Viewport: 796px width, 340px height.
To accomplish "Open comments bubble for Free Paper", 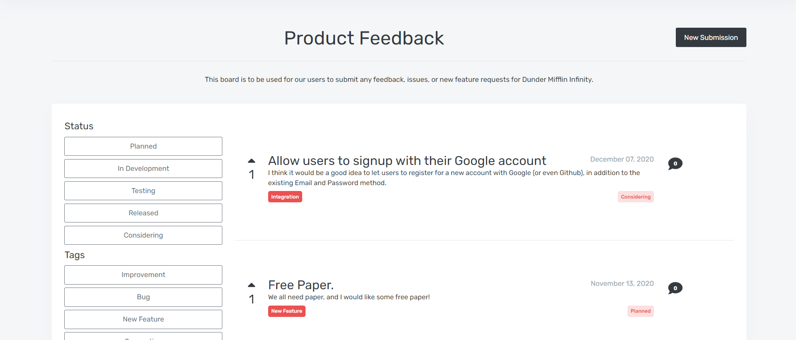I will 675,288.
